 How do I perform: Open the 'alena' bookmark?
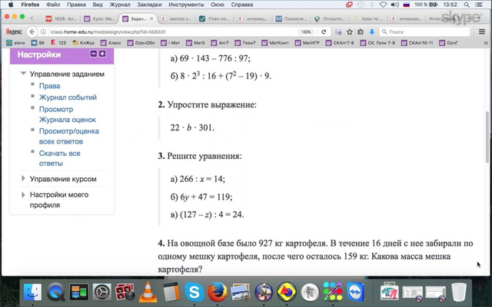click(15, 43)
